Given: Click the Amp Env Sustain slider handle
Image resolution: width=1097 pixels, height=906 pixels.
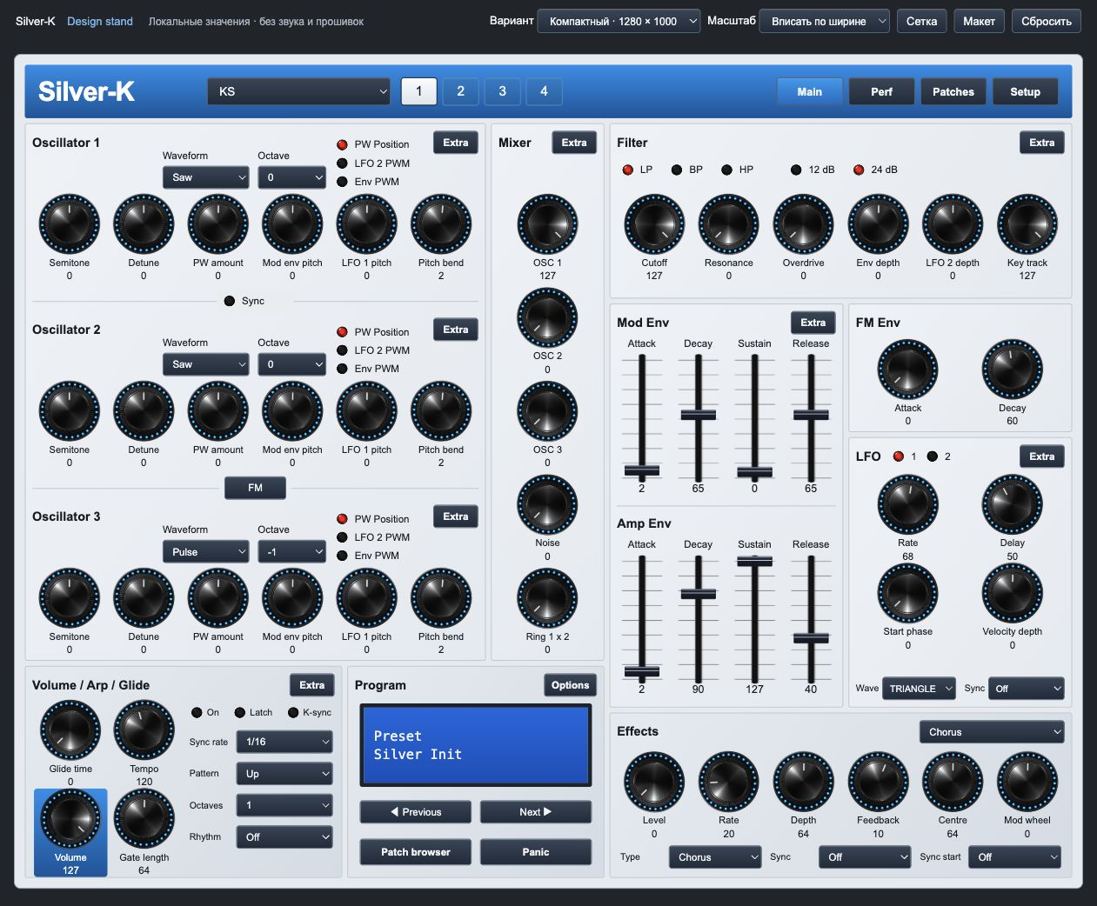Looking at the screenshot, I should 754,562.
